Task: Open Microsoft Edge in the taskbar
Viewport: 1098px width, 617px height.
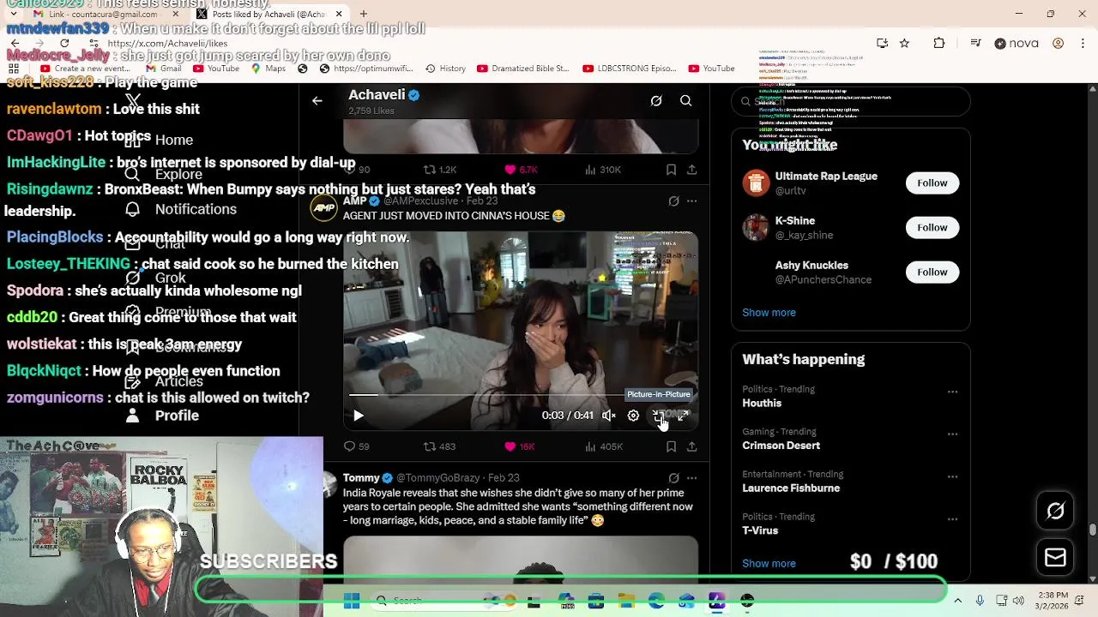Action: [656, 602]
